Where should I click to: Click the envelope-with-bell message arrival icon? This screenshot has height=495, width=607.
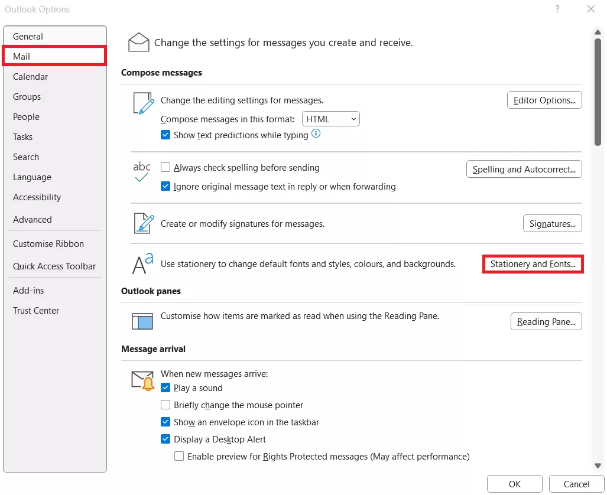(x=143, y=381)
